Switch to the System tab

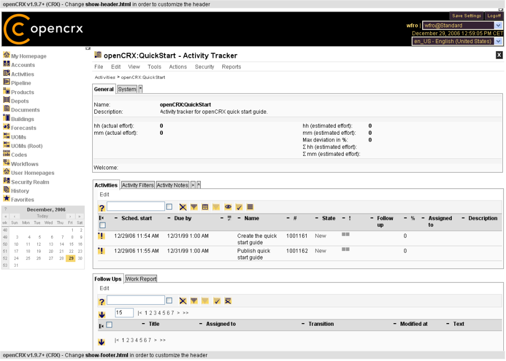coord(127,89)
